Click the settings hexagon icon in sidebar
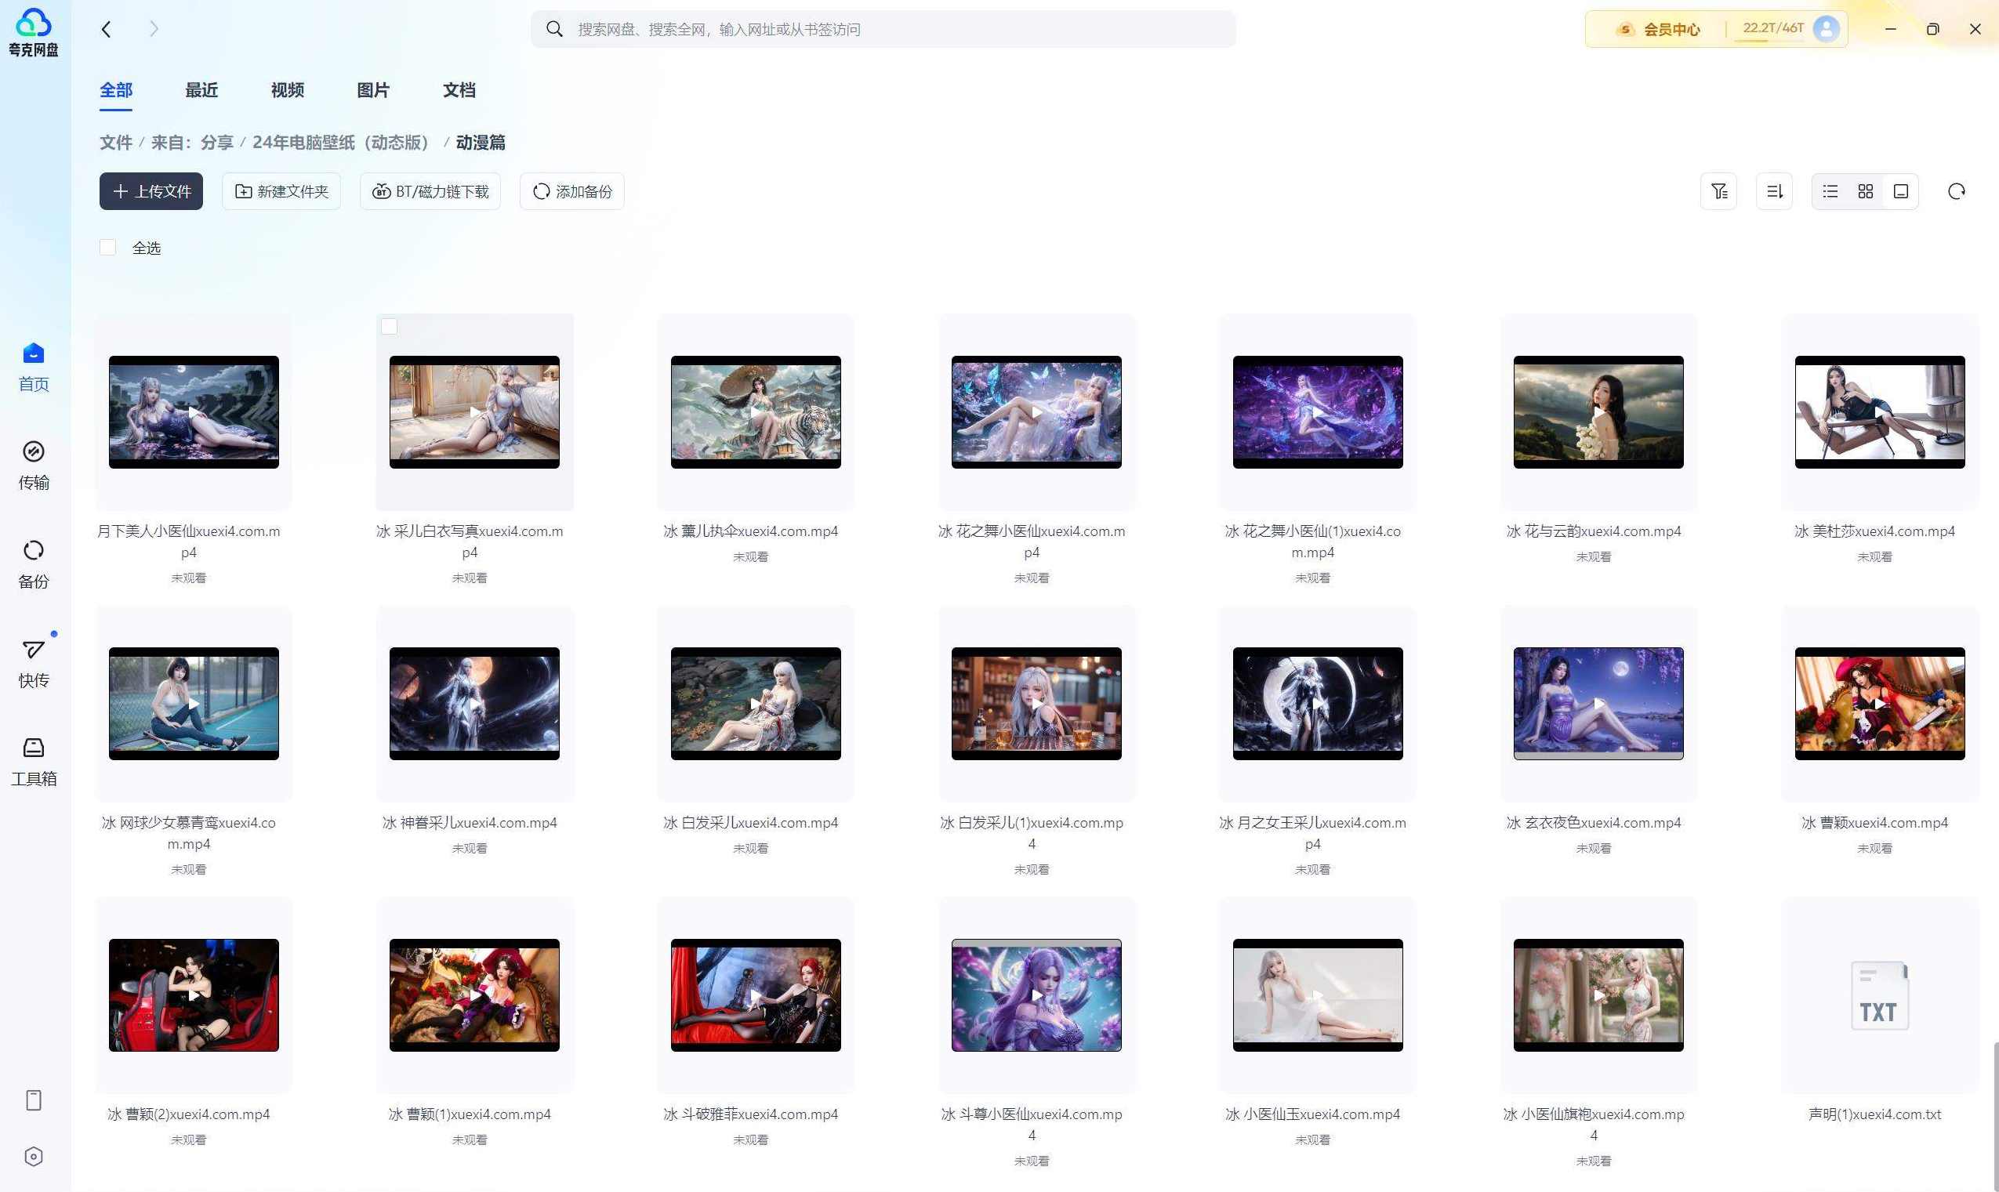This screenshot has width=1999, height=1192. [x=33, y=1157]
